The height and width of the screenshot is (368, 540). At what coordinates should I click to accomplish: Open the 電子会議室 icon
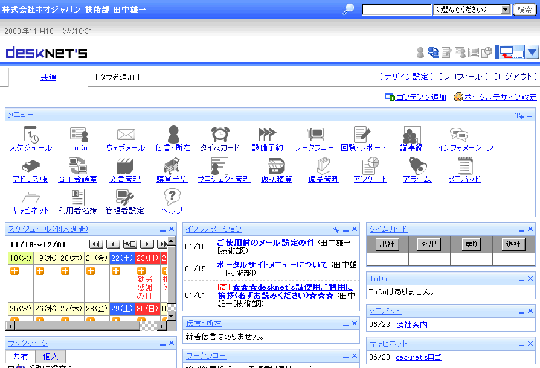(x=78, y=166)
